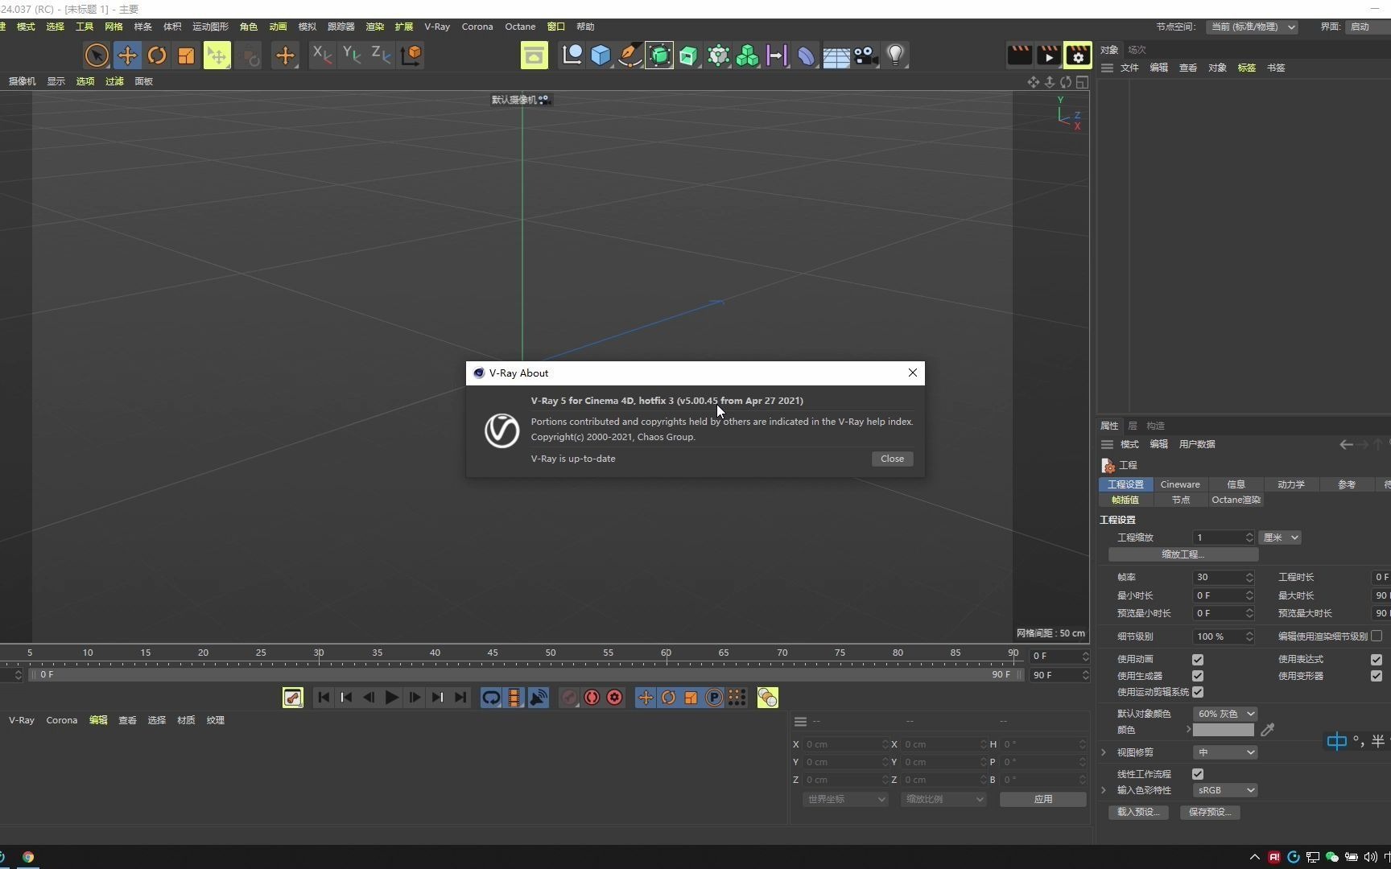Screen dimensions: 1391x869
Task: Open Chrome from the taskbar
Action: pyautogui.click(x=28, y=857)
